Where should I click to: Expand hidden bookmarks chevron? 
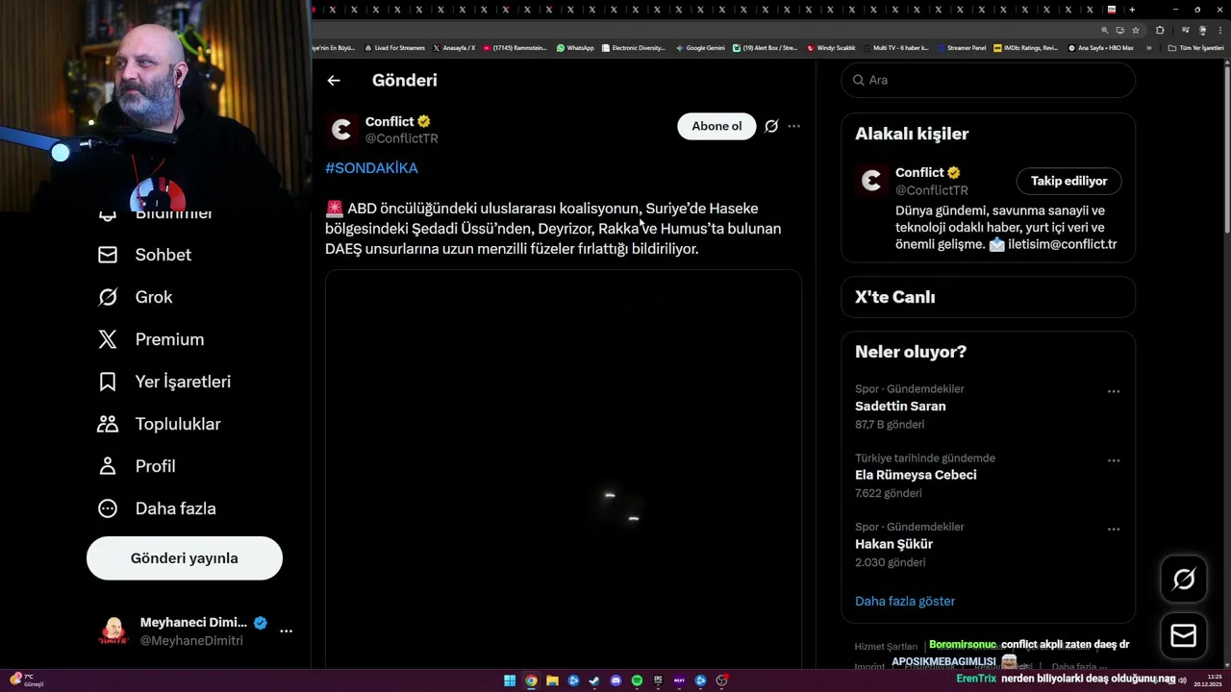1148,47
